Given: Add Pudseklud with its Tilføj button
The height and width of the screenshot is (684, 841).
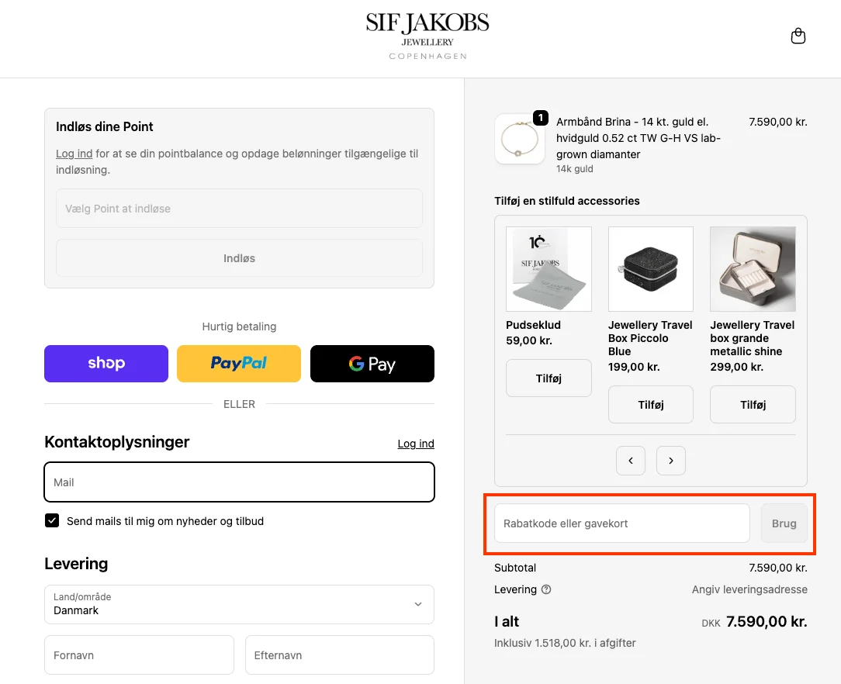Looking at the screenshot, I should coord(549,378).
